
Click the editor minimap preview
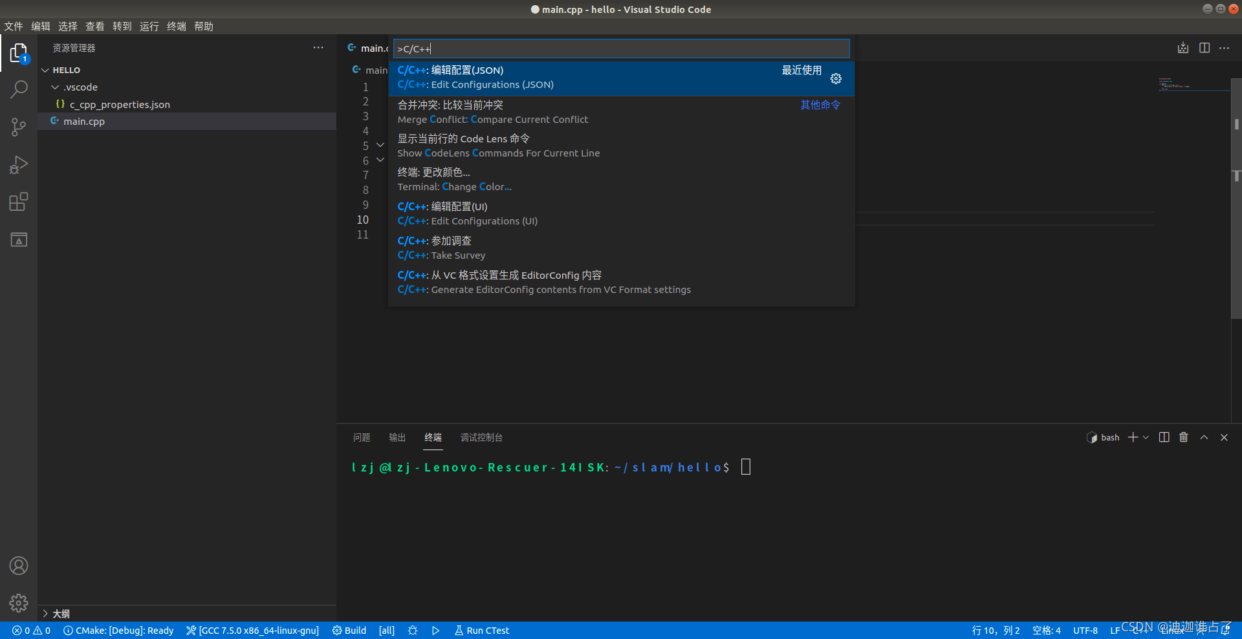pos(1193,85)
